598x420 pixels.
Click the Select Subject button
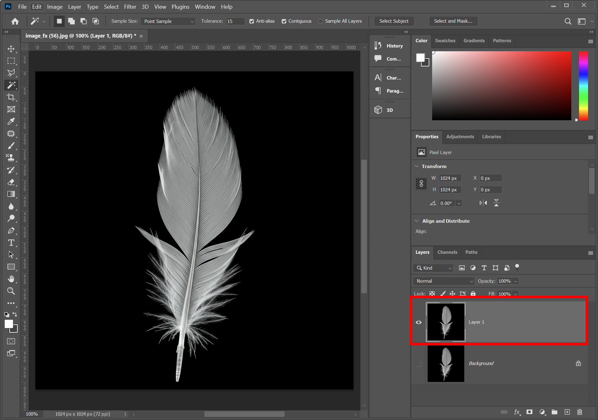tap(394, 21)
